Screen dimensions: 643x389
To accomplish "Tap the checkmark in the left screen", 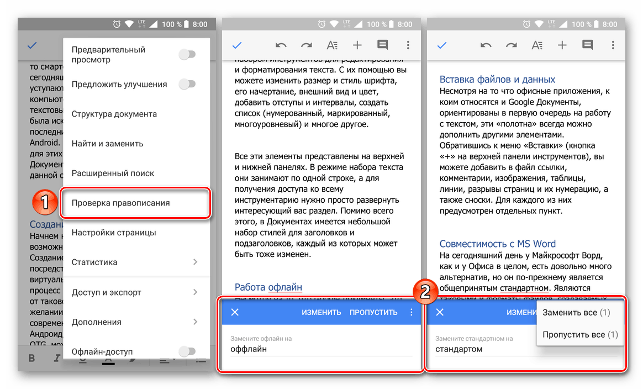I will 32,45.
